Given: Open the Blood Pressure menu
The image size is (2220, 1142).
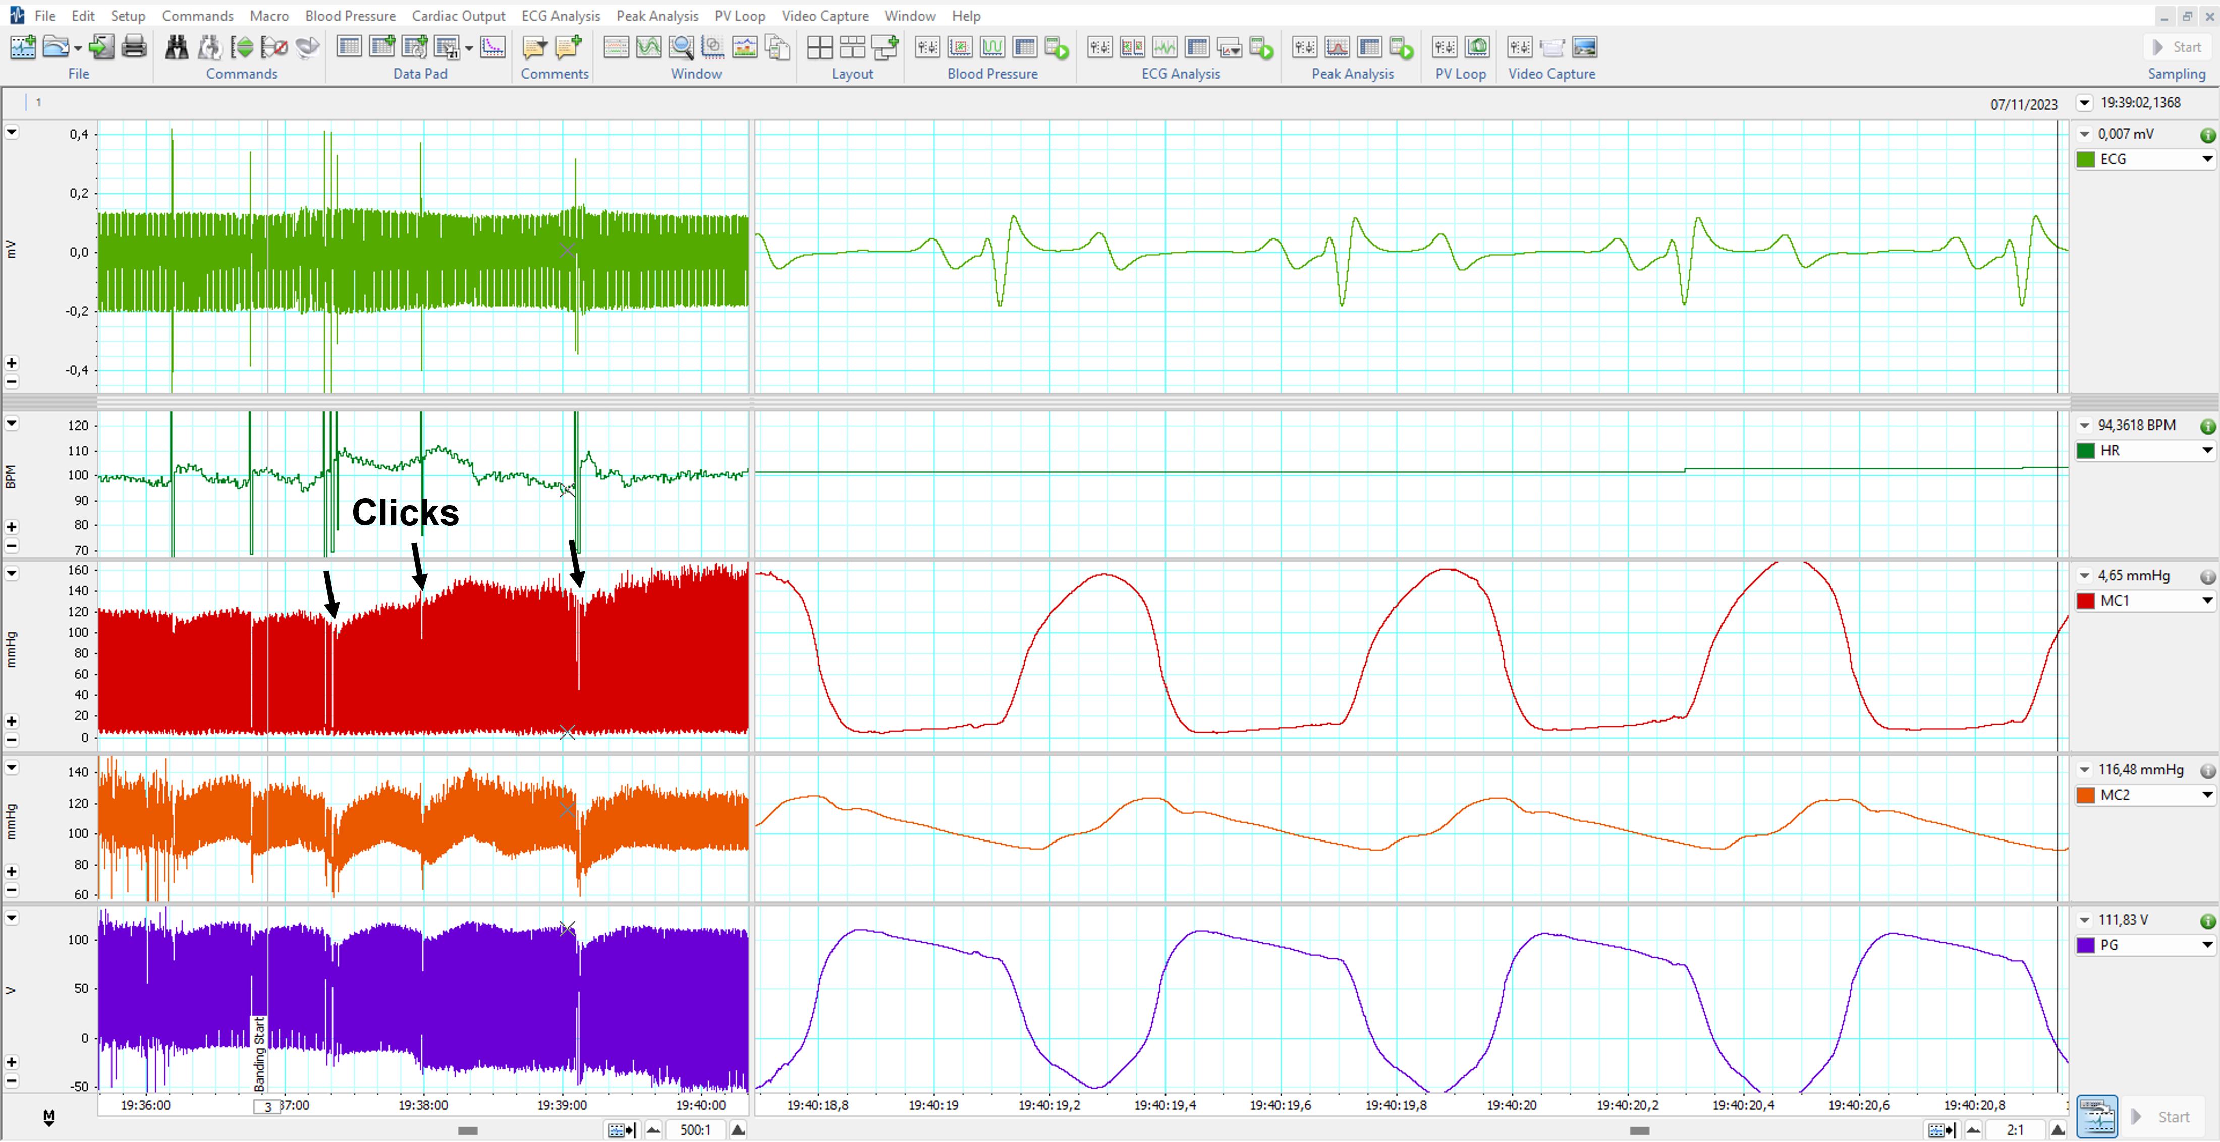Looking at the screenshot, I should pos(350,16).
